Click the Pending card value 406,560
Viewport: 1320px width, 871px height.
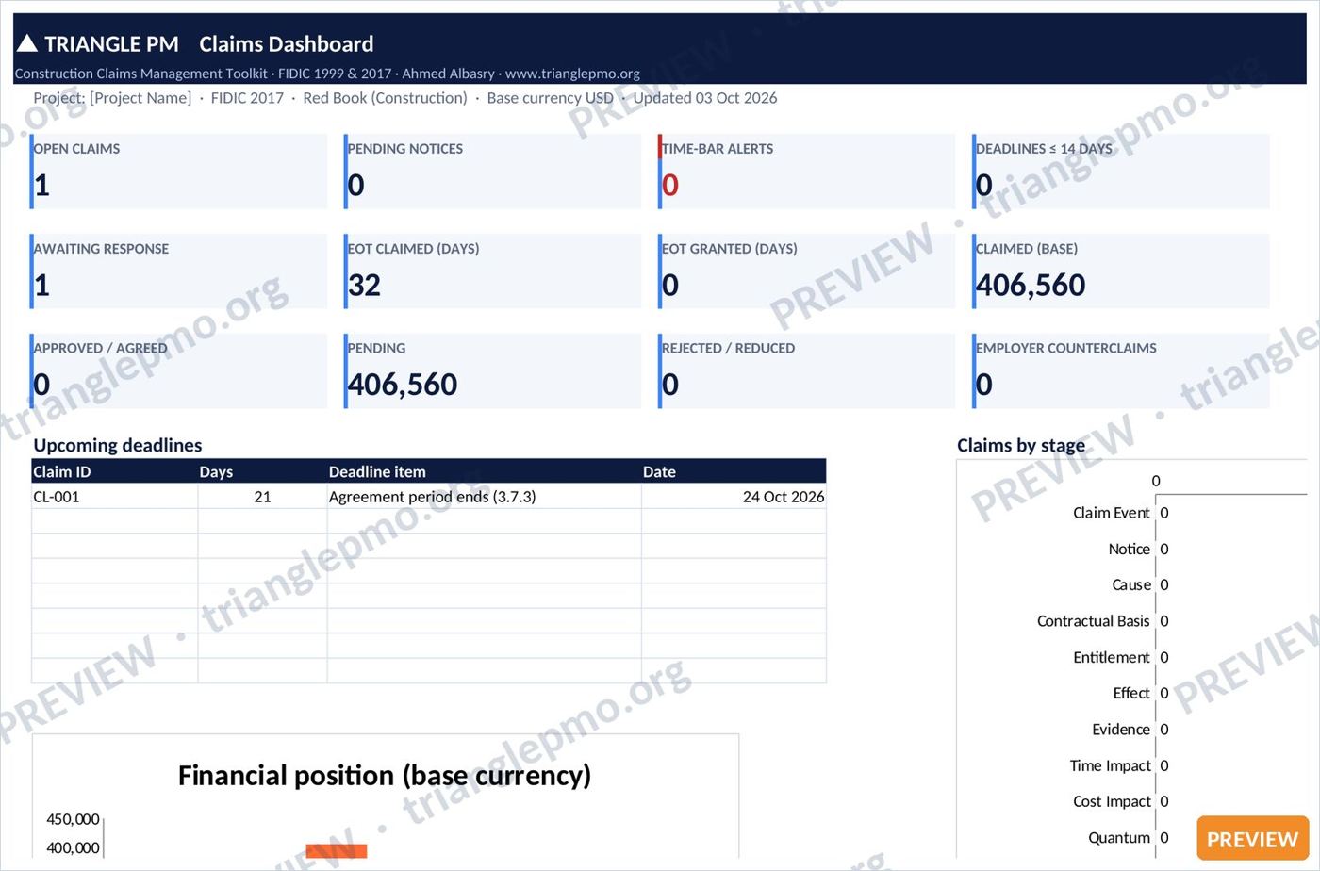(403, 385)
